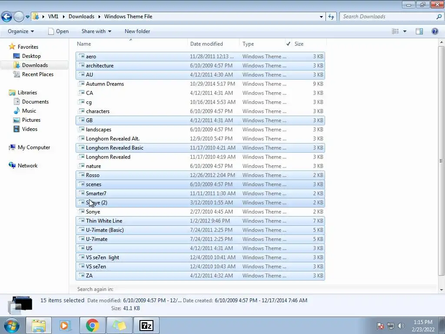Open My Computer in sidebar

pos(34,147)
